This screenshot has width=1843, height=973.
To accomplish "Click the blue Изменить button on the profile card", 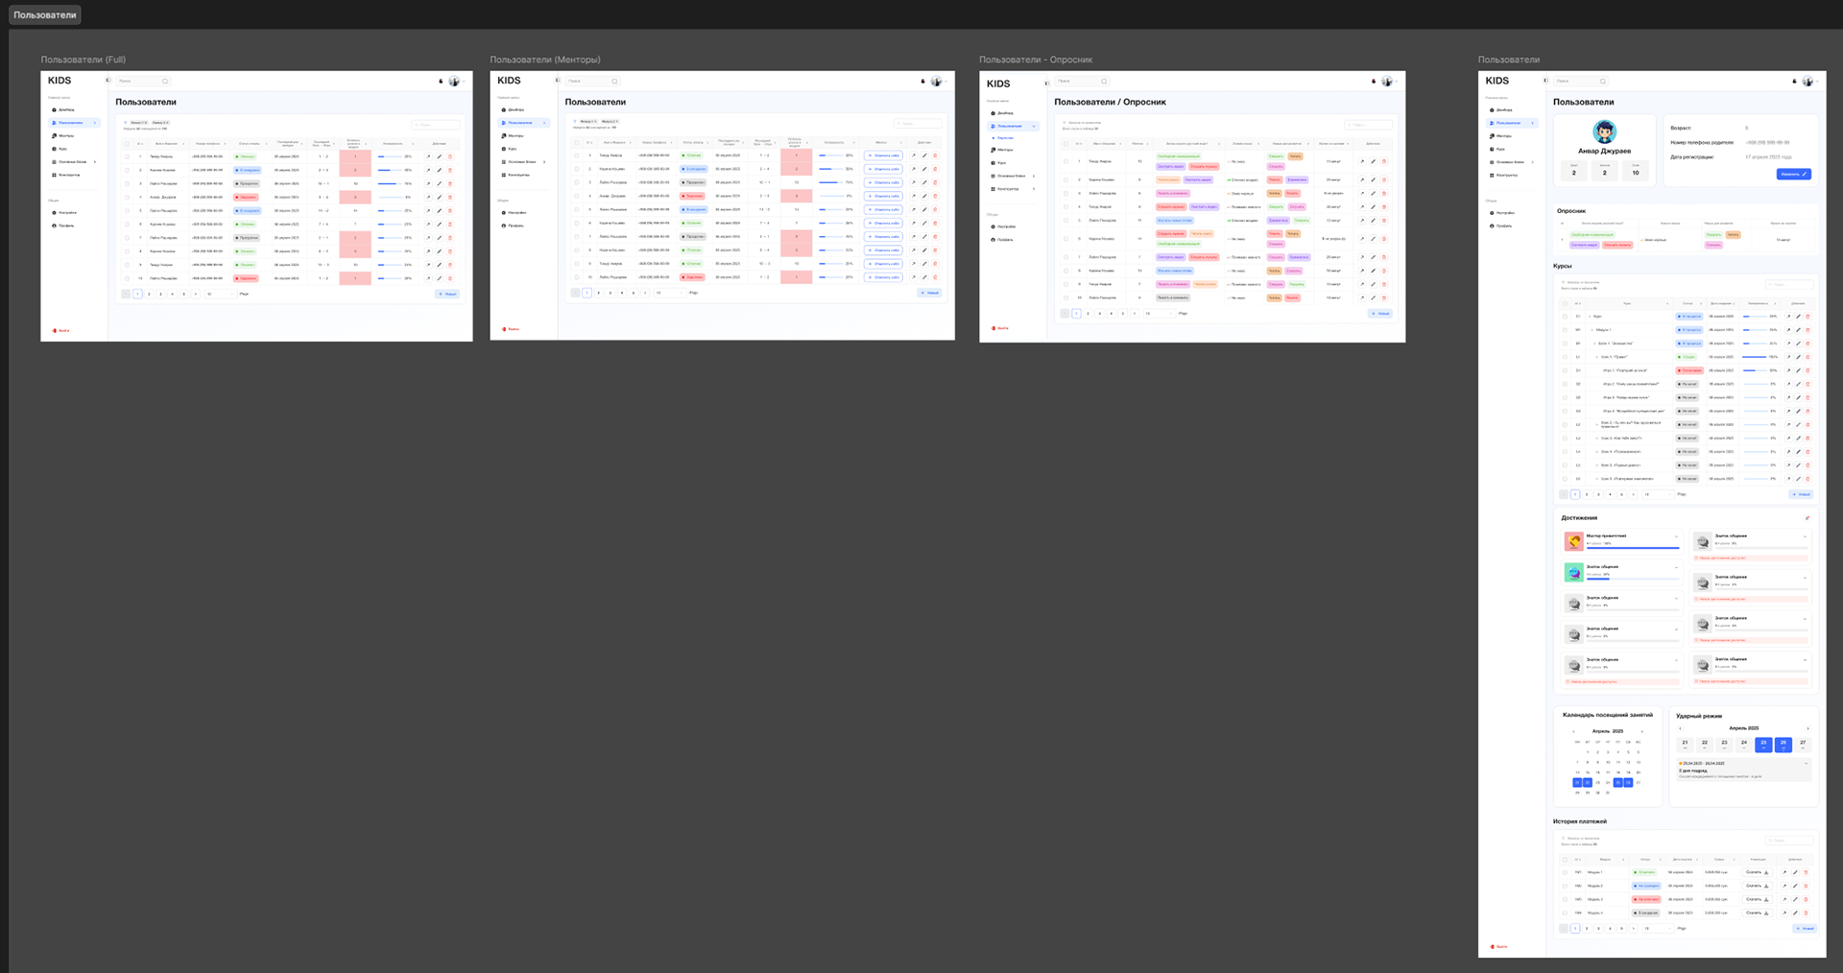I will pos(1794,174).
